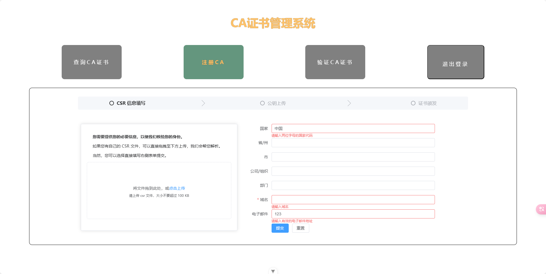Click the hint 请上传 csr 文件 size note
Viewport: 546px width, 274px height.
[x=159, y=196]
